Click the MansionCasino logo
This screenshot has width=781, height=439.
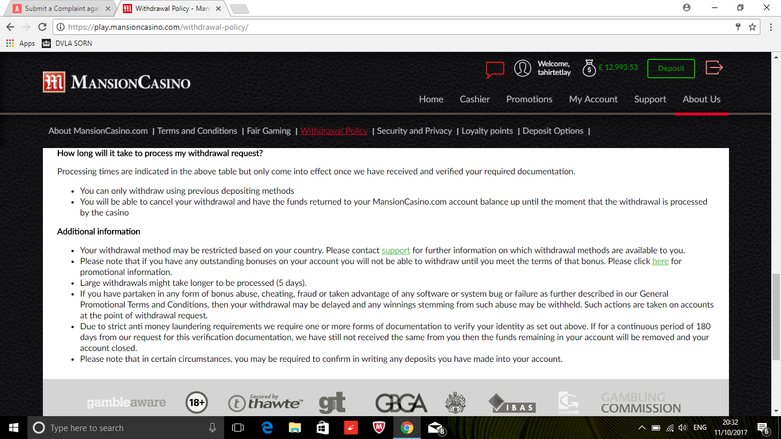tap(117, 82)
